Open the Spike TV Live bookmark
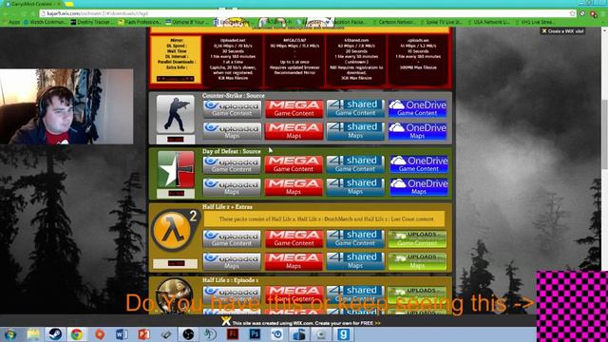The width and height of the screenshot is (608, 342). (x=441, y=22)
